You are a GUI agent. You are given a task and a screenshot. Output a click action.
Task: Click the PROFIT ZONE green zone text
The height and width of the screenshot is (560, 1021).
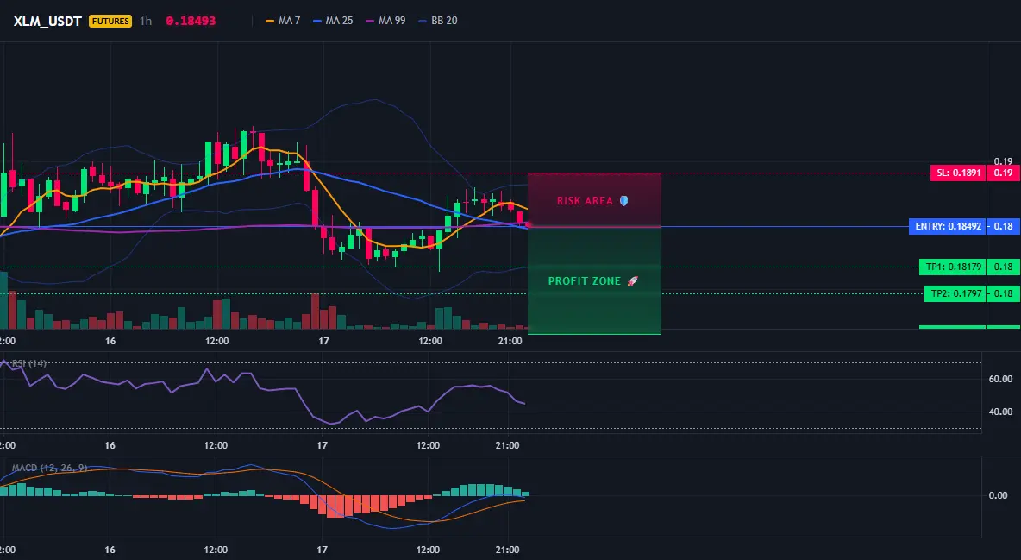[585, 281]
